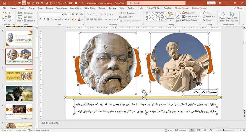Decrease font size with the small A icon
The width and height of the screenshot is (246, 132).
pos(77,14)
